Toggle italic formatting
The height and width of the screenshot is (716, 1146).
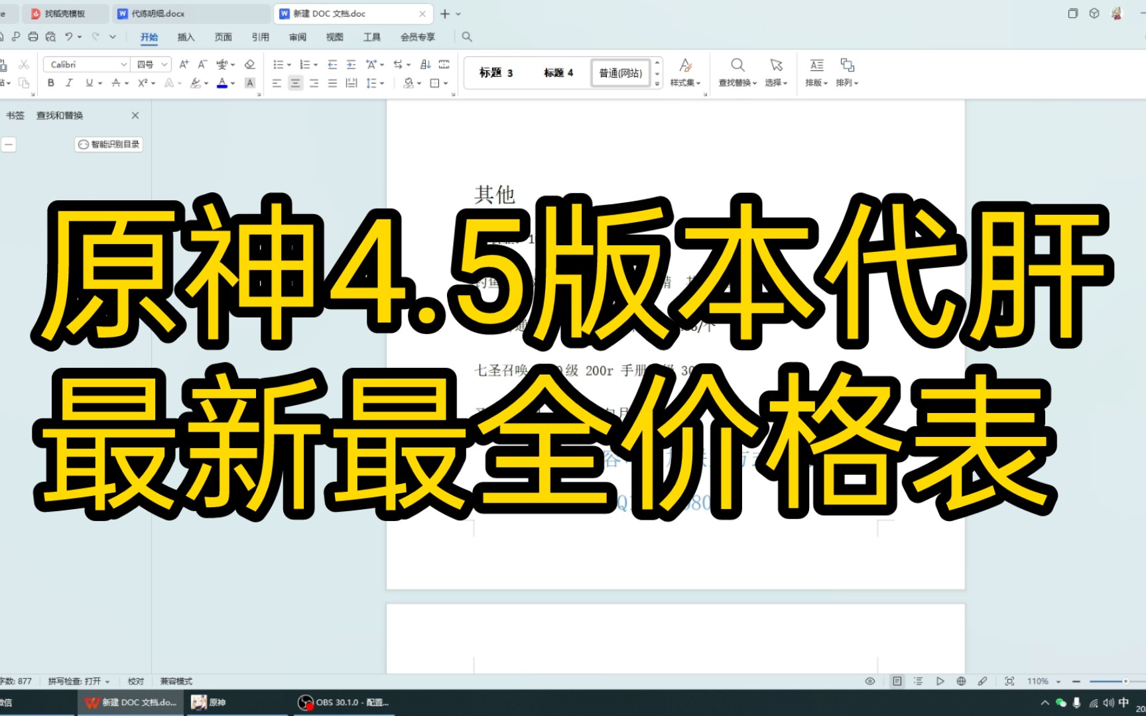click(x=69, y=83)
